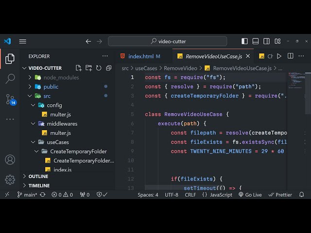311x233 pixels.
Task: Collapse the useCases folder
Action: click(x=58, y=142)
